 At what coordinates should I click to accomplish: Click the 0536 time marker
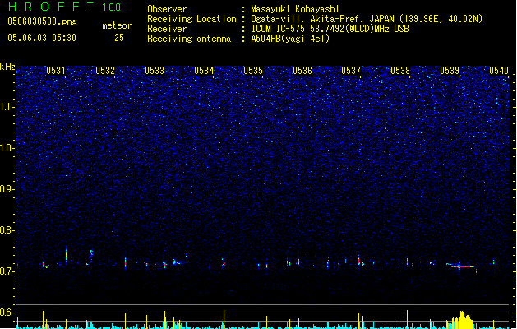[x=302, y=71]
